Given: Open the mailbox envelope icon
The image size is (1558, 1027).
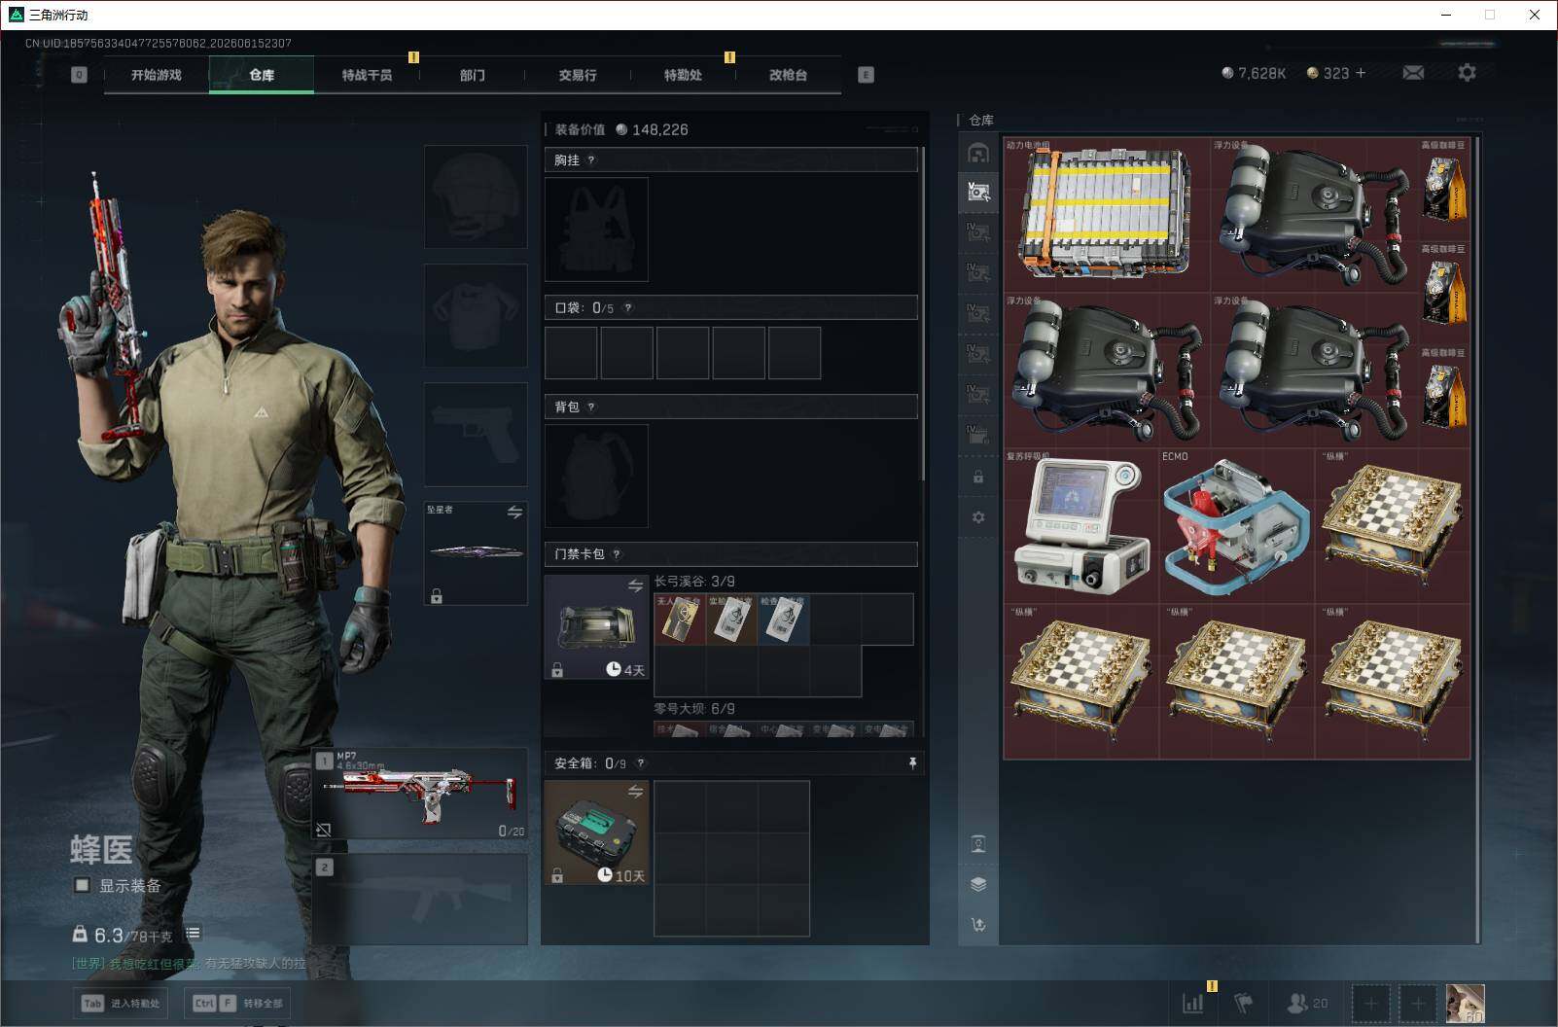Looking at the screenshot, I should (1413, 73).
